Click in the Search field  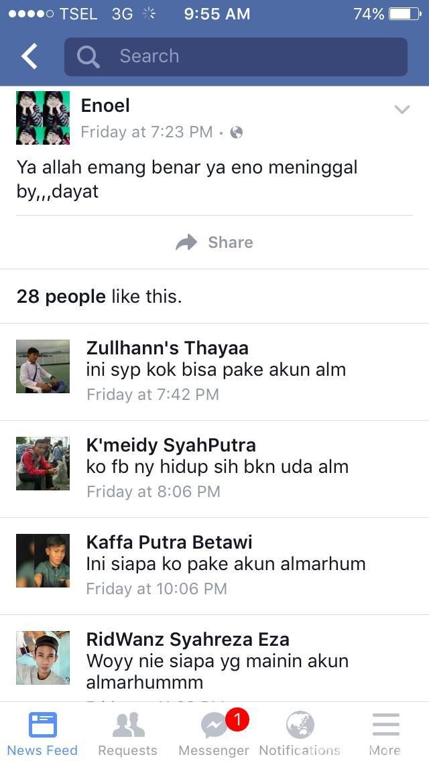click(236, 56)
